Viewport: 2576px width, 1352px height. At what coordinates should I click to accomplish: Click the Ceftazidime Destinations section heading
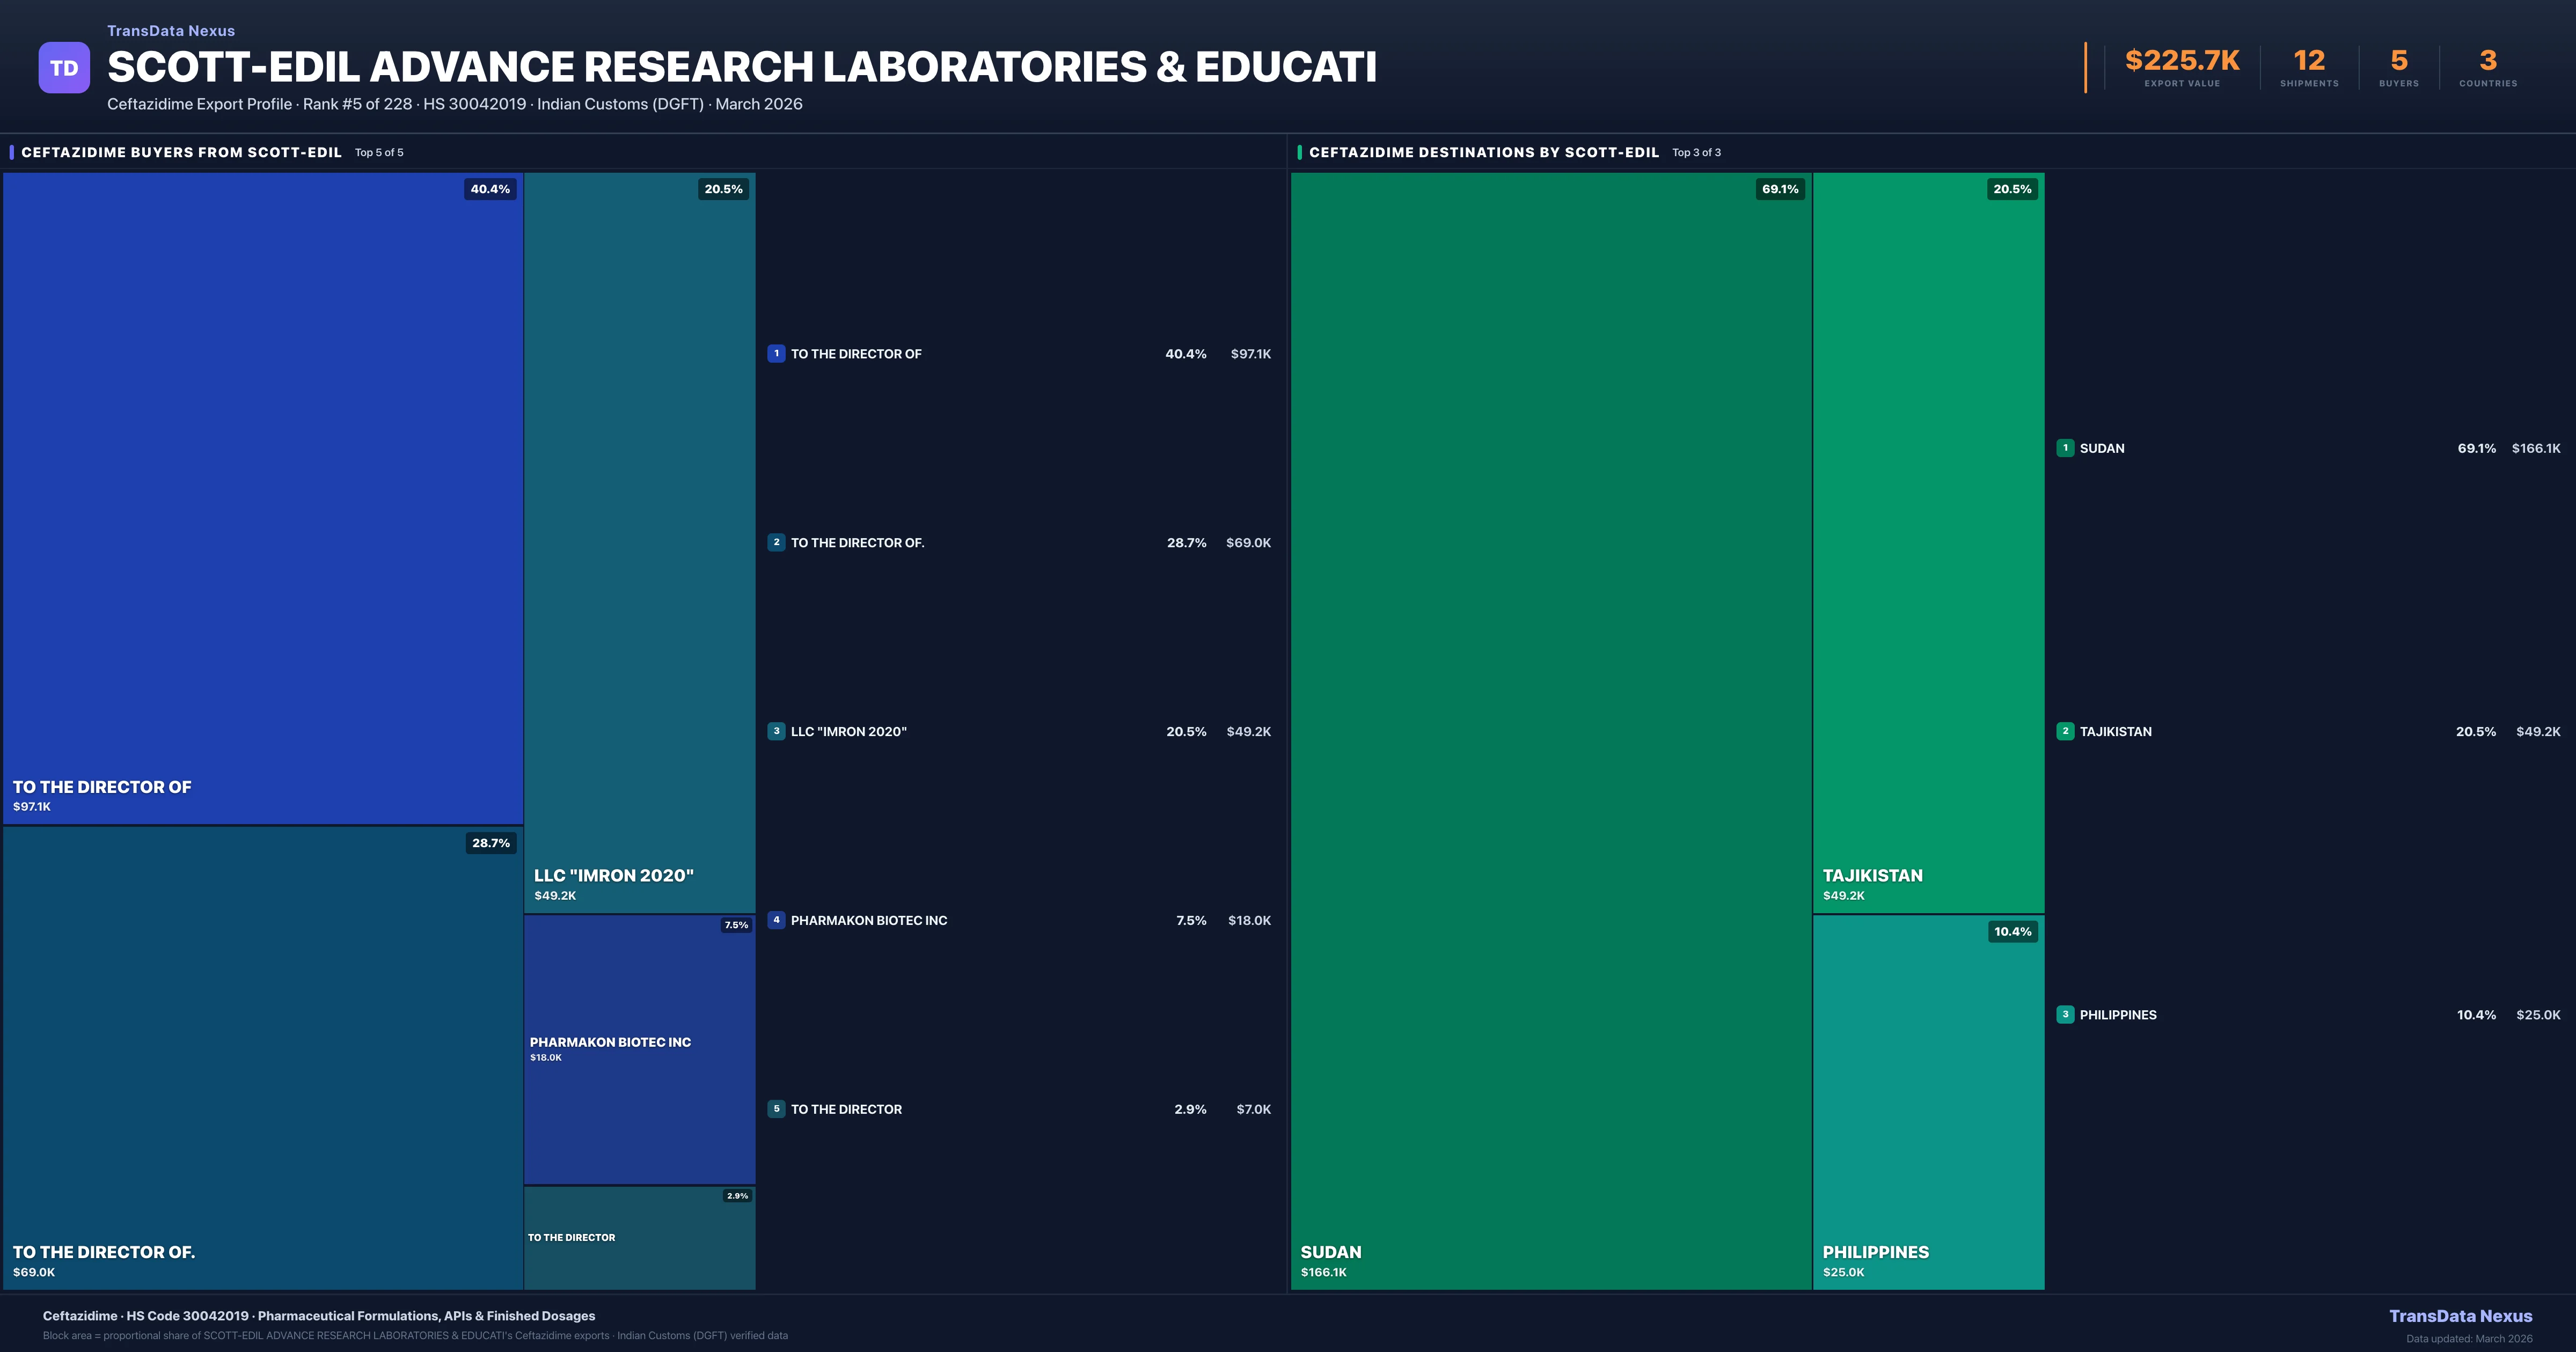point(1483,152)
